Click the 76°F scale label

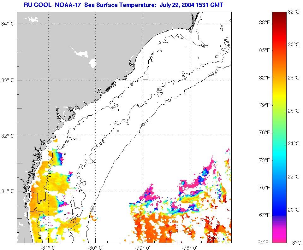(264, 133)
